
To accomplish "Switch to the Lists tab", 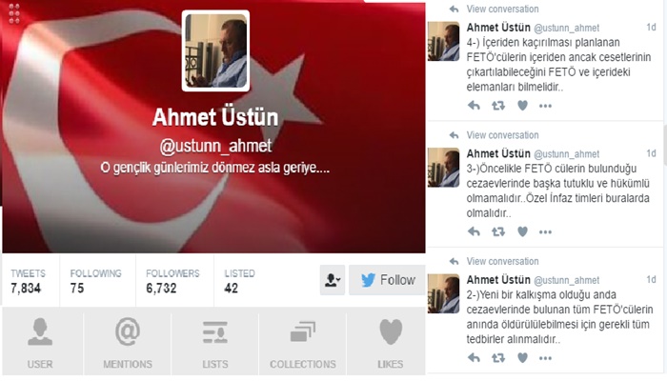I will 214,343.
